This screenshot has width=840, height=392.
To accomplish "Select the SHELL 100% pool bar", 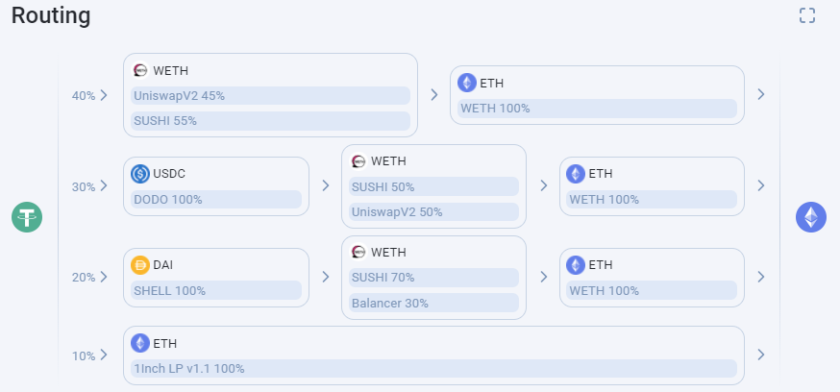I will click(x=216, y=290).
